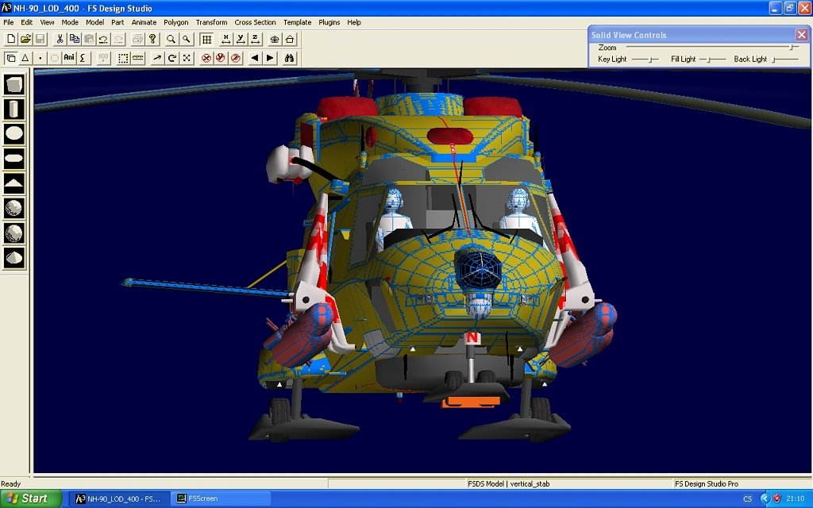
Task: Copy selection with the two-pages icon
Action: pyautogui.click(x=74, y=39)
